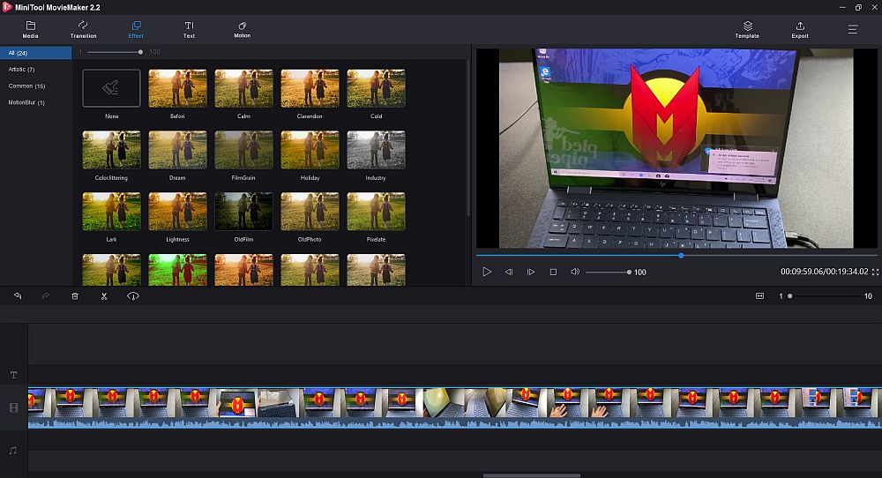Viewport: 882px width, 478px height.
Task: Delete the selected clip with trash icon
Action: pos(75,295)
